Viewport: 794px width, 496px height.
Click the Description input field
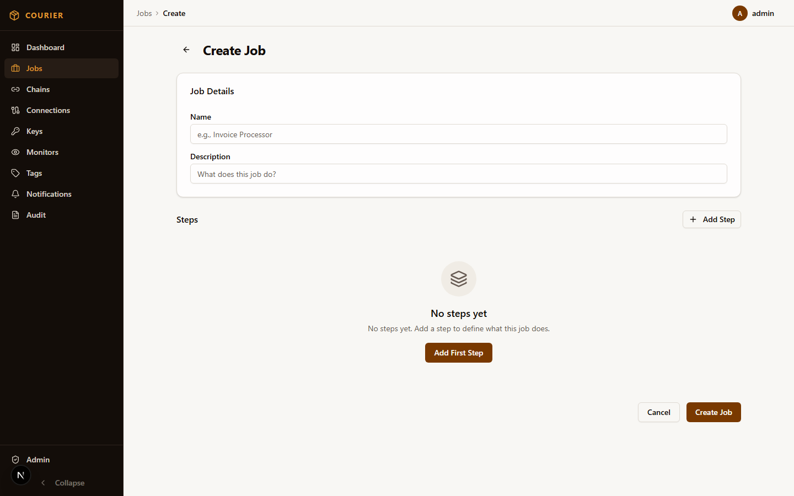click(x=458, y=174)
